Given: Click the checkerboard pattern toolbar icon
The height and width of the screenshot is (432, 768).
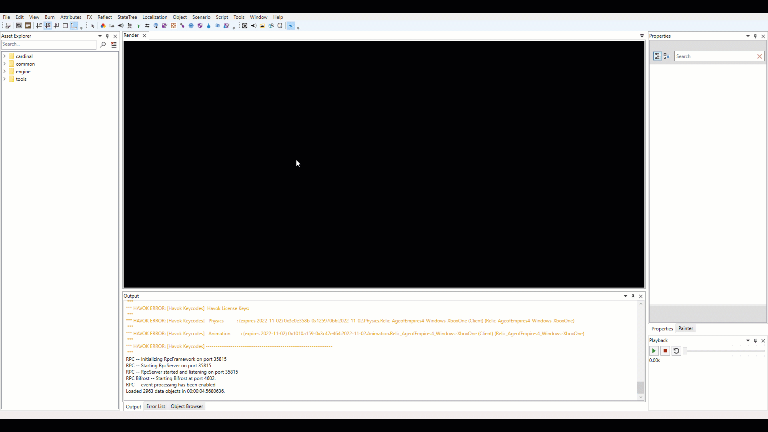Looking at the screenshot, I should coord(174,26).
